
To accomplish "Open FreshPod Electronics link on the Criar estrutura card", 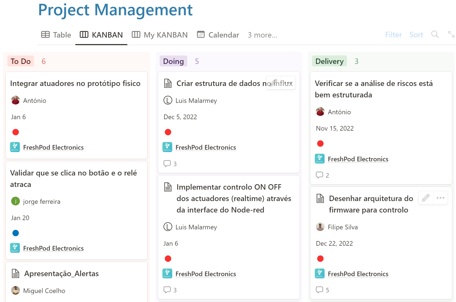I will pos(206,147).
